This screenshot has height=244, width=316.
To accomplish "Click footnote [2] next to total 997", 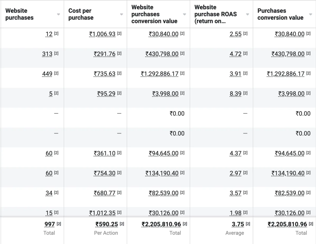I will 59,224.
